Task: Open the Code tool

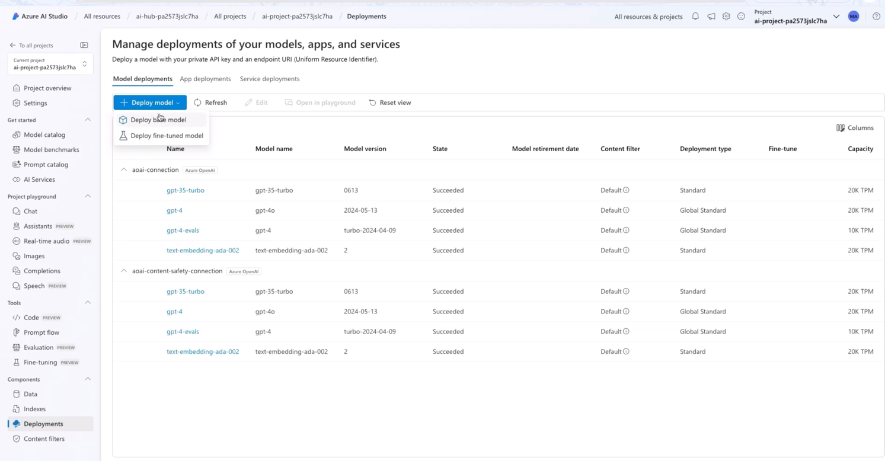Action: pos(31,318)
